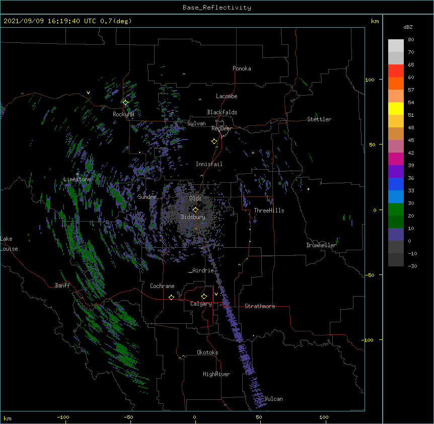Image resolution: width=434 pixels, height=424 pixels.
Task: Click the ThreeHills label
Action: [x=269, y=210]
